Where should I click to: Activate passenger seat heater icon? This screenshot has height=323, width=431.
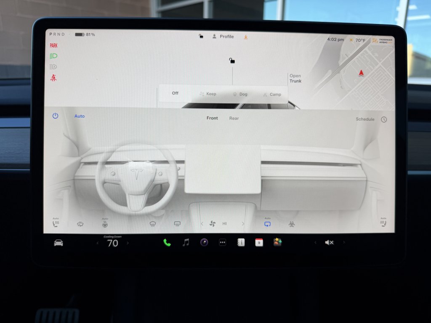click(x=383, y=224)
